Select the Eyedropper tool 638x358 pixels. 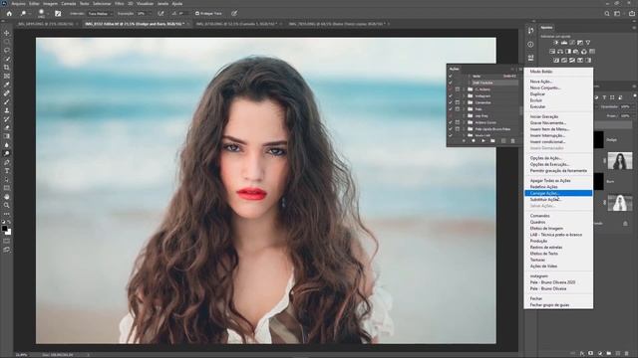pyautogui.click(x=7, y=85)
